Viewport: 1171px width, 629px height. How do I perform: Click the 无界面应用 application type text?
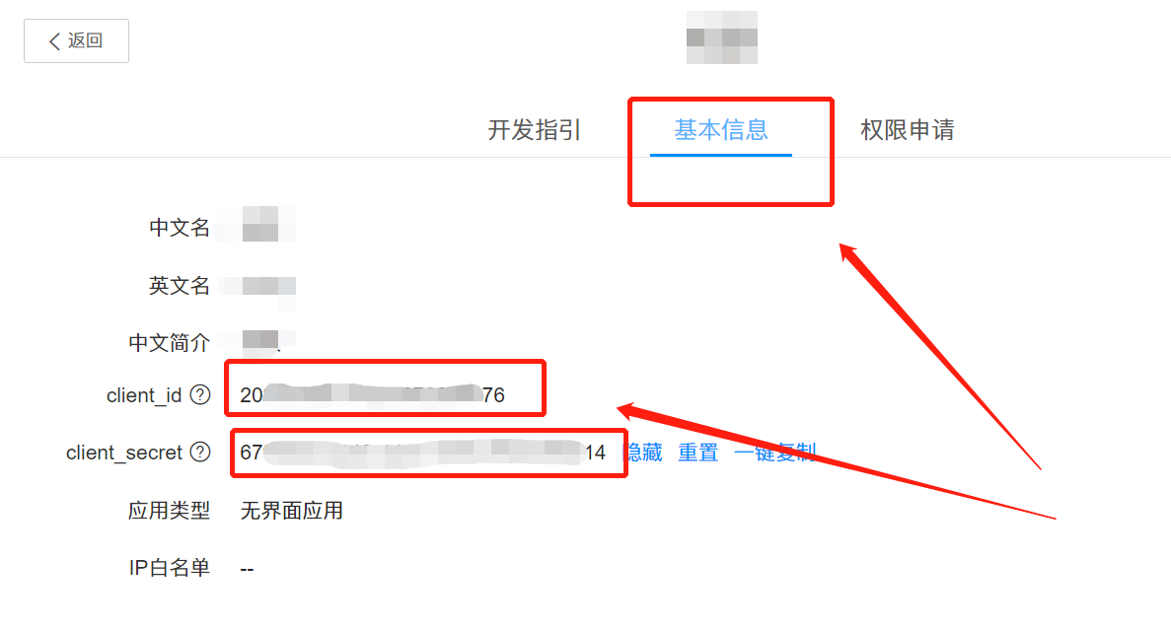click(292, 511)
